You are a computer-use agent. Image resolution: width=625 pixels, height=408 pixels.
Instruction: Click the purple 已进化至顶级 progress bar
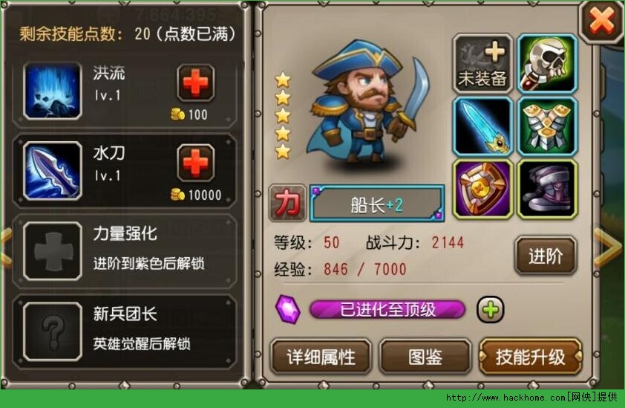point(387,310)
